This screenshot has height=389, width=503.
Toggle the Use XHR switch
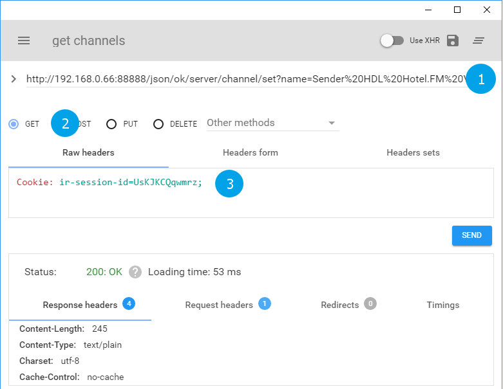[x=392, y=41]
